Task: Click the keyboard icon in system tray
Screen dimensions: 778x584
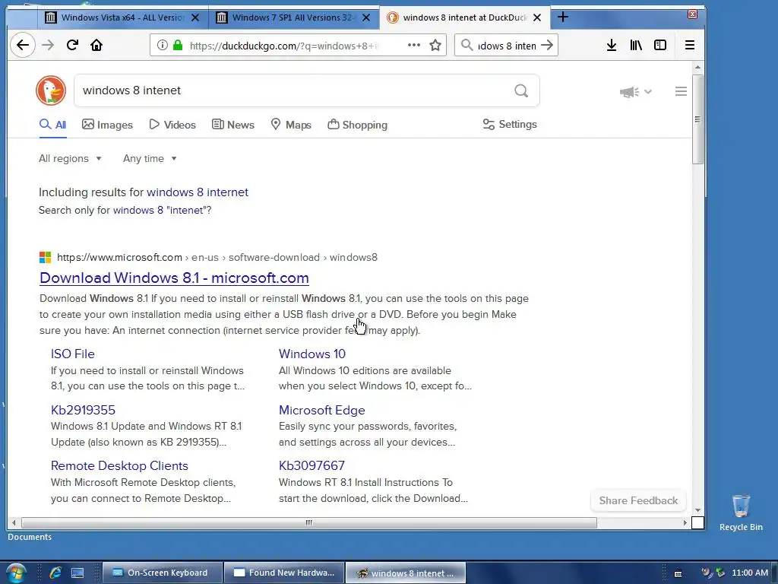Action: (678, 573)
